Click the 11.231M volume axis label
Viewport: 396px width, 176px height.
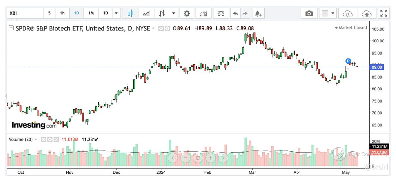(x=379, y=146)
